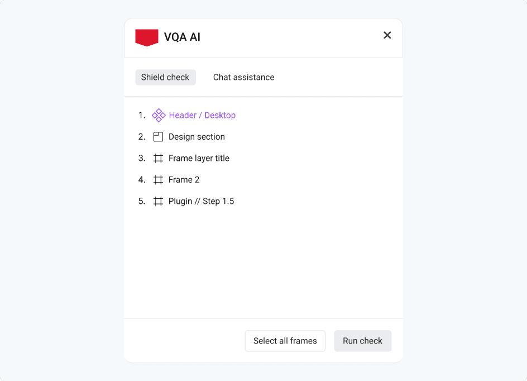Click the frame icon next to Frame 2
Image resolution: width=527 pixels, height=381 pixels.
pyautogui.click(x=158, y=180)
